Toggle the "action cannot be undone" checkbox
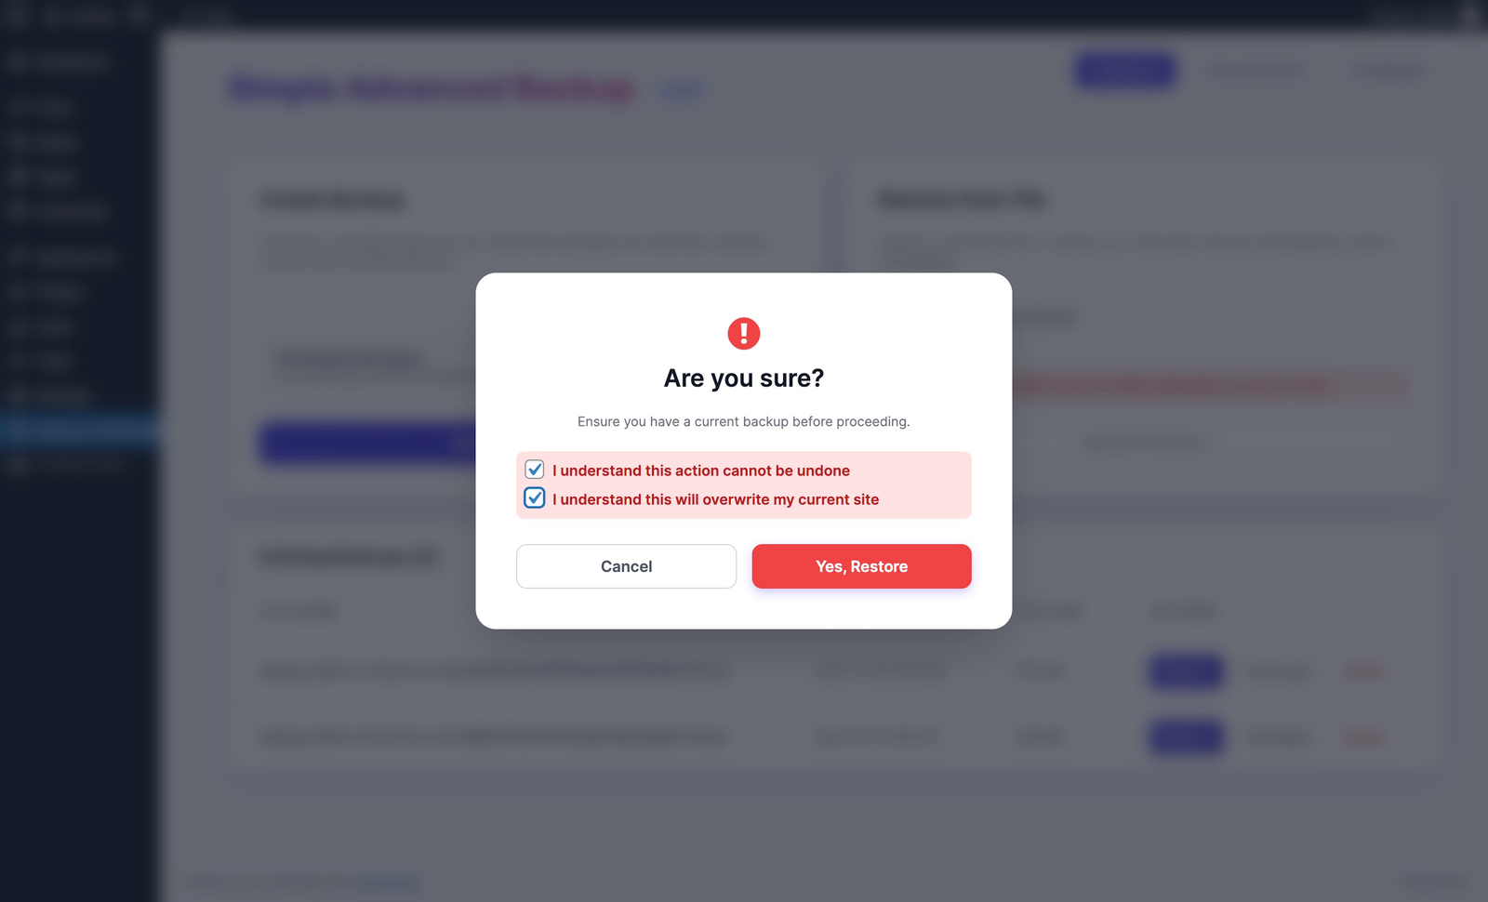1488x902 pixels. 535,470
